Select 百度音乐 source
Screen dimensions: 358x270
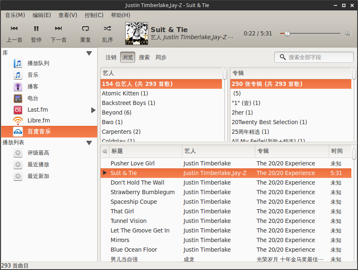tap(49, 132)
